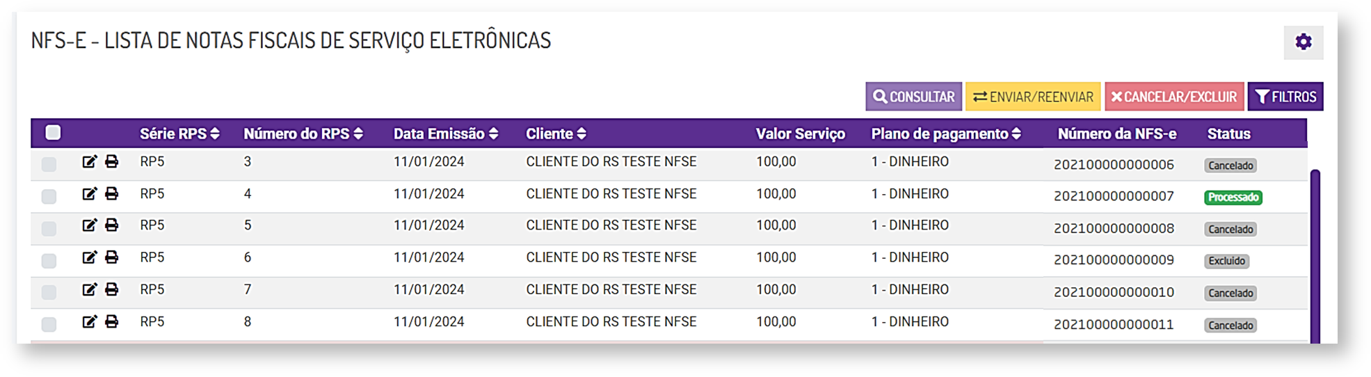Screen dimensions: 1371x377
Task: Print the RPS number 6 invoice
Action: point(111,257)
